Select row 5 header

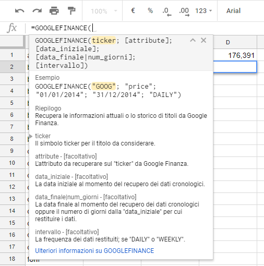point(12,103)
